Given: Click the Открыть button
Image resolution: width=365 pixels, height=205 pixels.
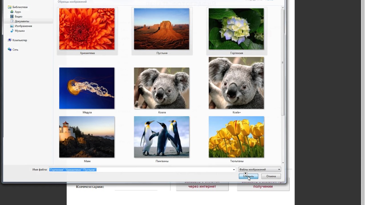Looking at the screenshot, I should pyautogui.click(x=248, y=176).
